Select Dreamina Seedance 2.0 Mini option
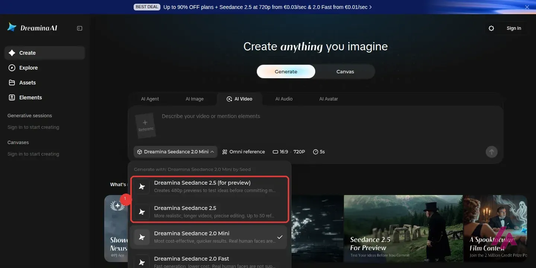Screen dimensions: 536x268 pos(209,237)
